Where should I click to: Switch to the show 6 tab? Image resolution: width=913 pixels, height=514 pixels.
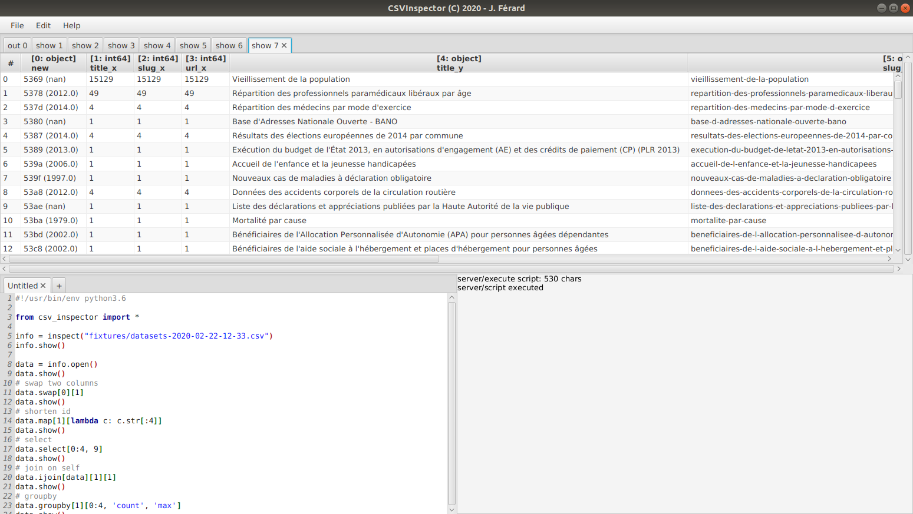point(229,45)
